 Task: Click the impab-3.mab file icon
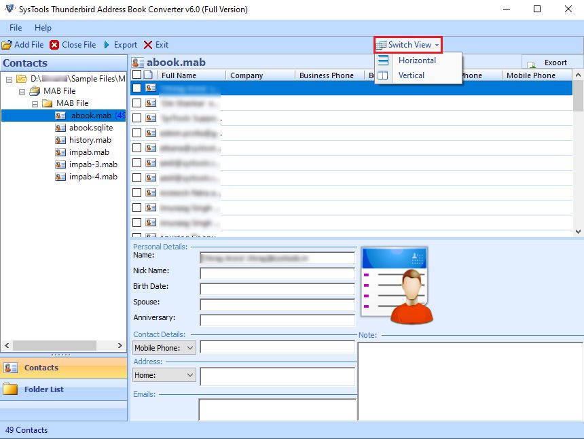60,164
